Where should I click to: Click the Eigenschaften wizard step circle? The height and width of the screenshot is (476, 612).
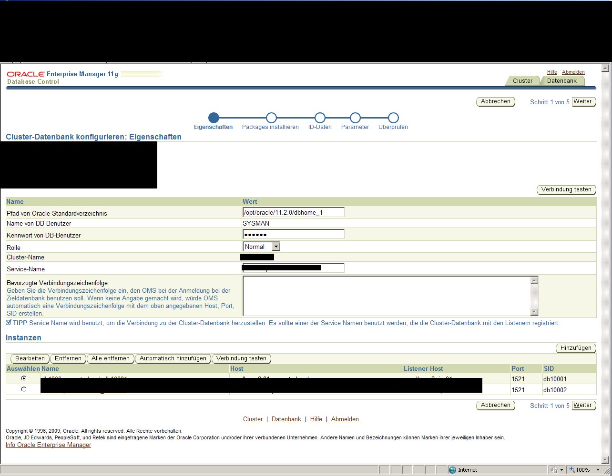(214, 118)
